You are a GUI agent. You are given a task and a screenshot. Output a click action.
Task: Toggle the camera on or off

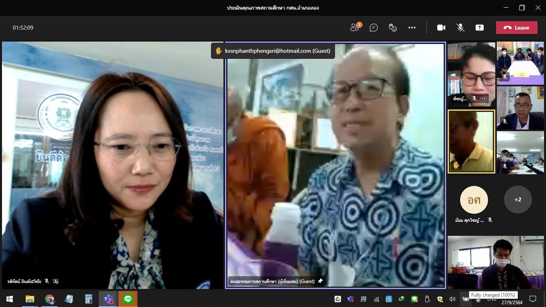click(441, 28)
